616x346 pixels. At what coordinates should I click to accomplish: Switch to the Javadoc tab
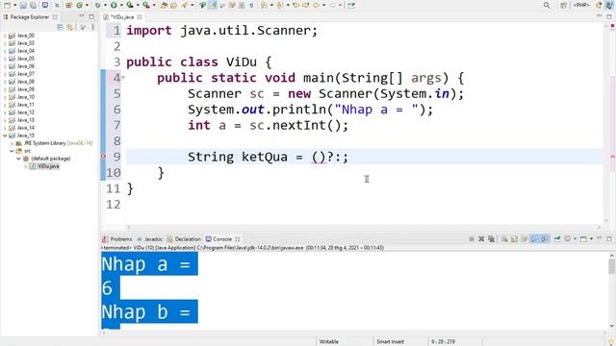150,239
